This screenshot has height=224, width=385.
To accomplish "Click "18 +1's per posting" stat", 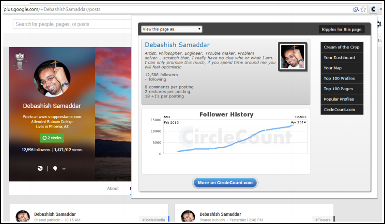I will pos(164,96).
